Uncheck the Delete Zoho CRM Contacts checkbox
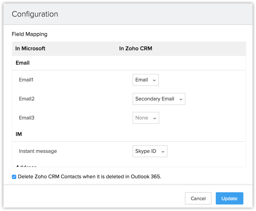 14,177
